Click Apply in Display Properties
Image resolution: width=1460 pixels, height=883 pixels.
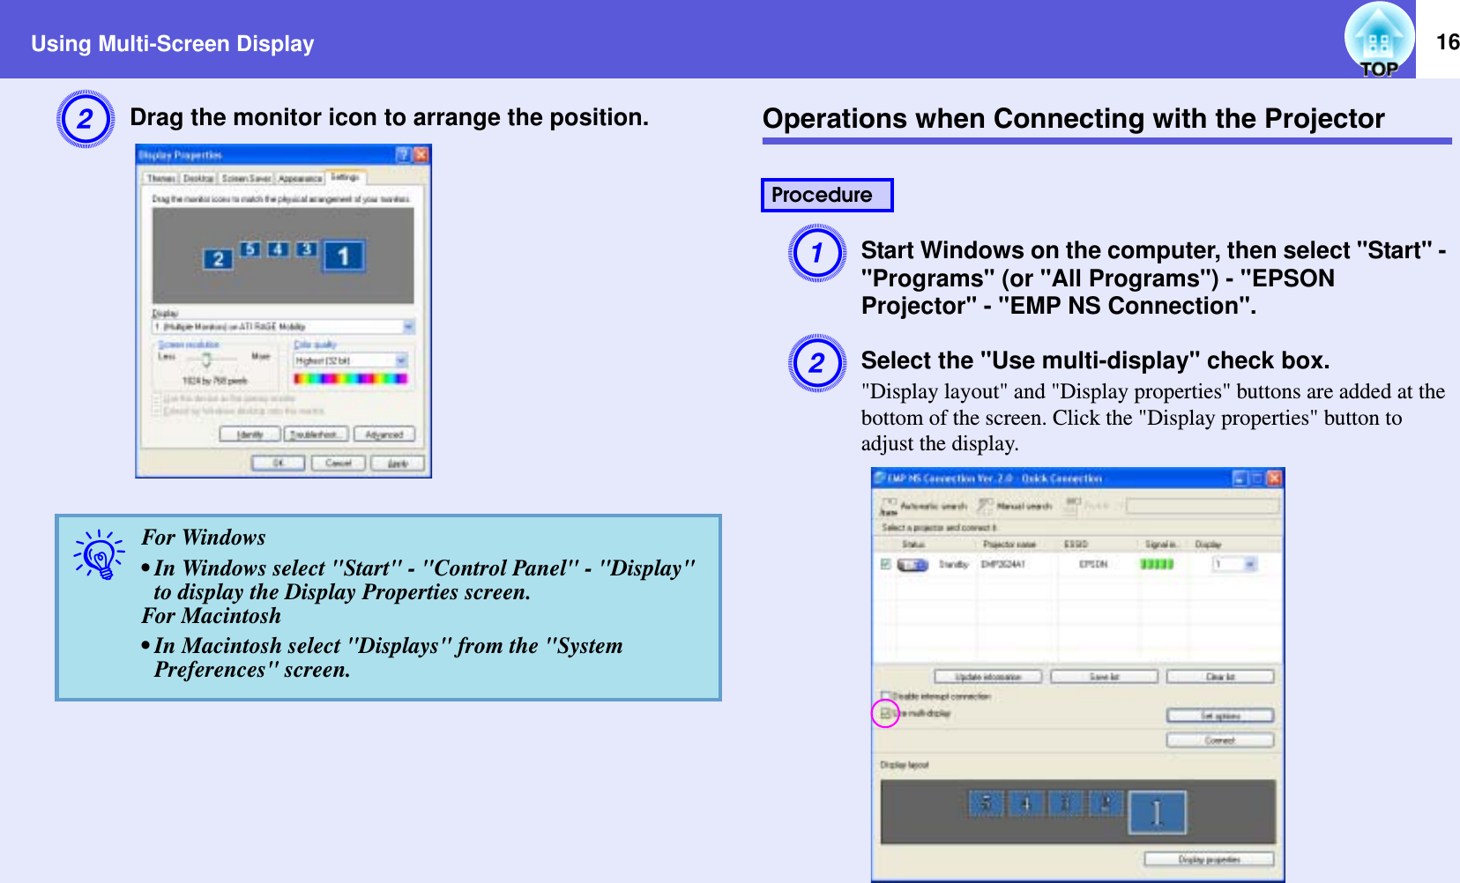398,464
